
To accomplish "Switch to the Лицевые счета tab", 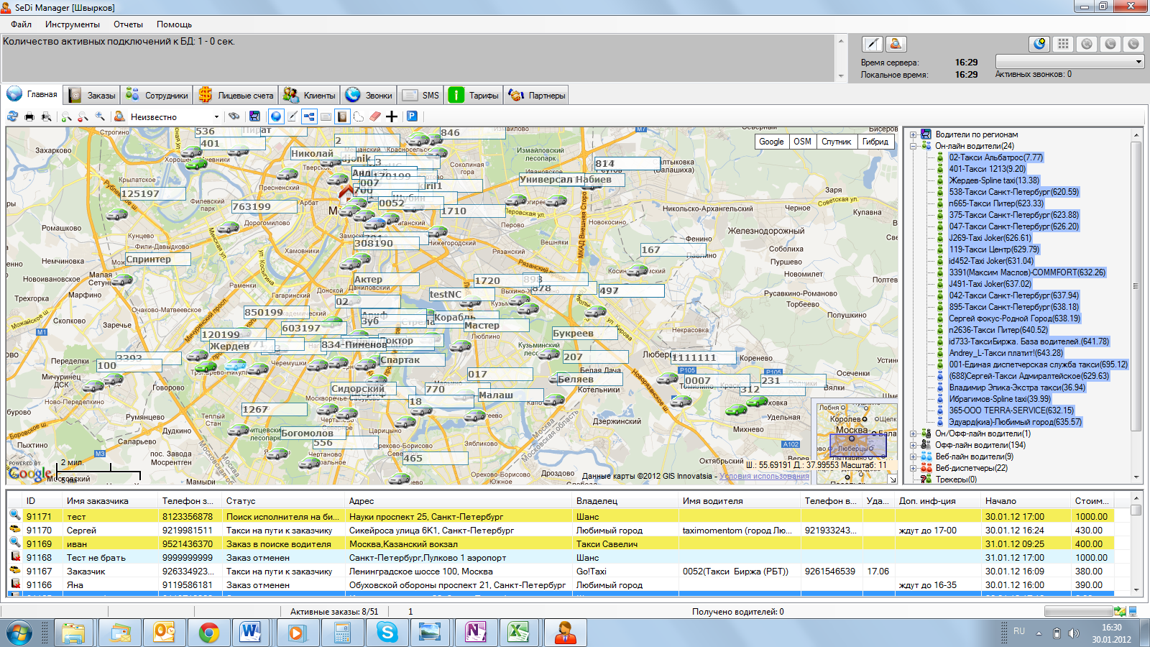I will click(x=236, y=95).
